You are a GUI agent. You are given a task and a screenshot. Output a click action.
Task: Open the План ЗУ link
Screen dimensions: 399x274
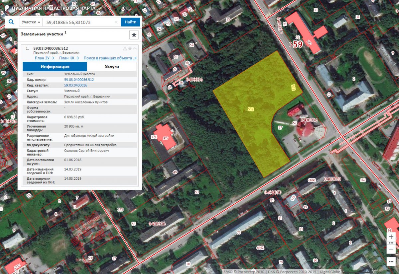point(45,58)
